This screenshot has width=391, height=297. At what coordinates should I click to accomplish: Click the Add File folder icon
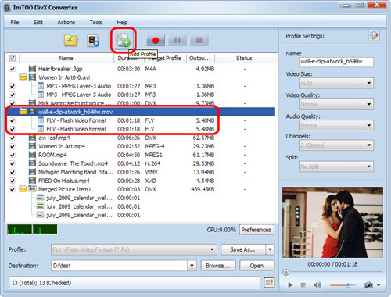tap(71, 41)
